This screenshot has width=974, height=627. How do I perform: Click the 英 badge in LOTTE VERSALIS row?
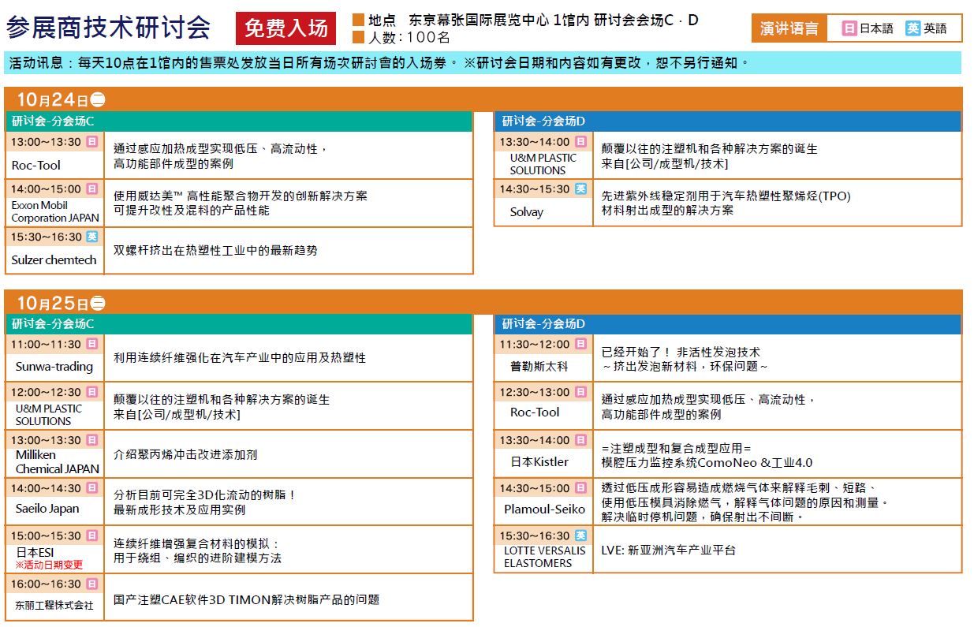click(580, 536)
